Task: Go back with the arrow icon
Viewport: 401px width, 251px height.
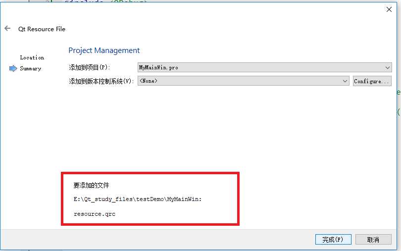Action: 7,28
